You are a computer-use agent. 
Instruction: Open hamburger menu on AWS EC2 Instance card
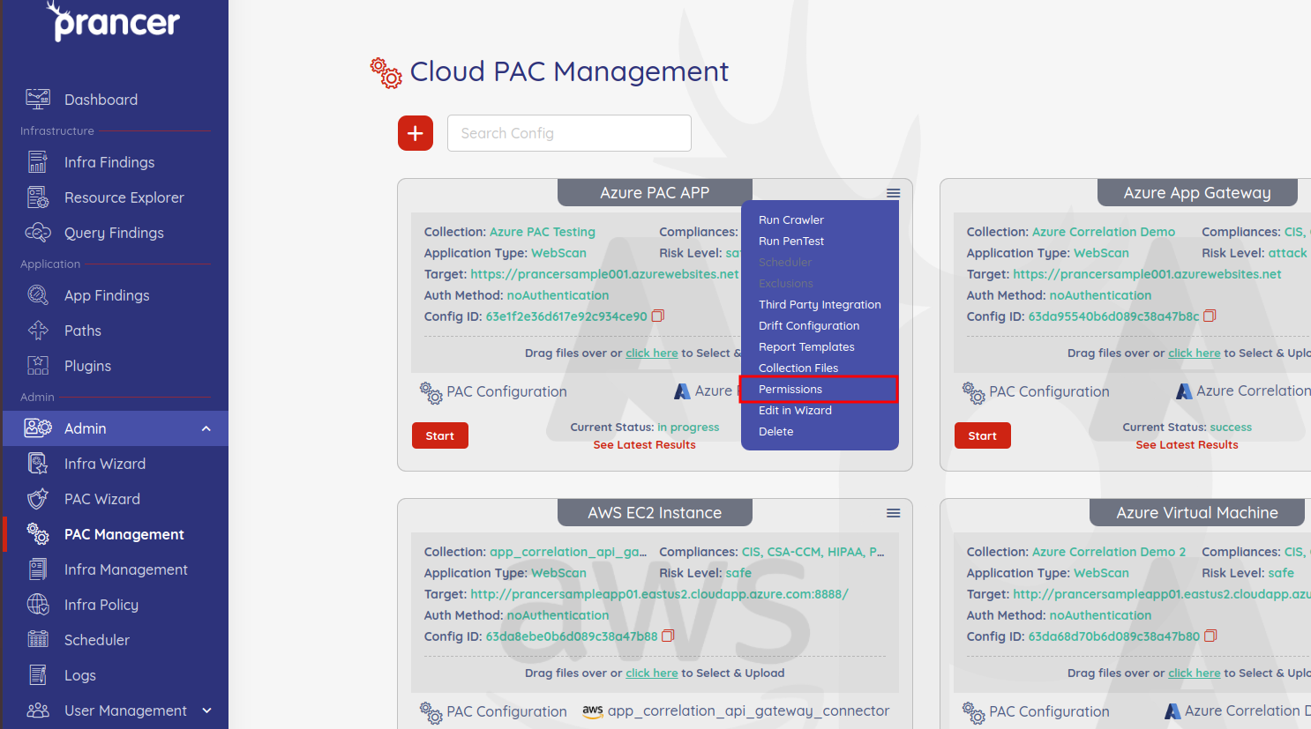[x=893, y=513]
